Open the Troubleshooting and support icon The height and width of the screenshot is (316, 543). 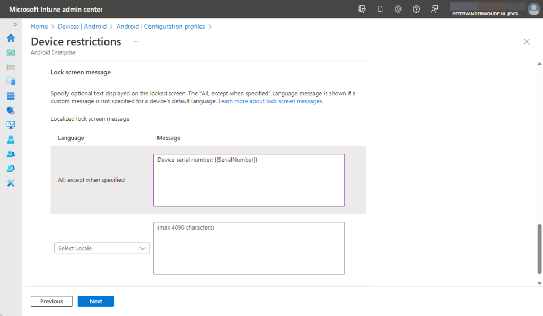pyautogui.click(x=10, y=183)
